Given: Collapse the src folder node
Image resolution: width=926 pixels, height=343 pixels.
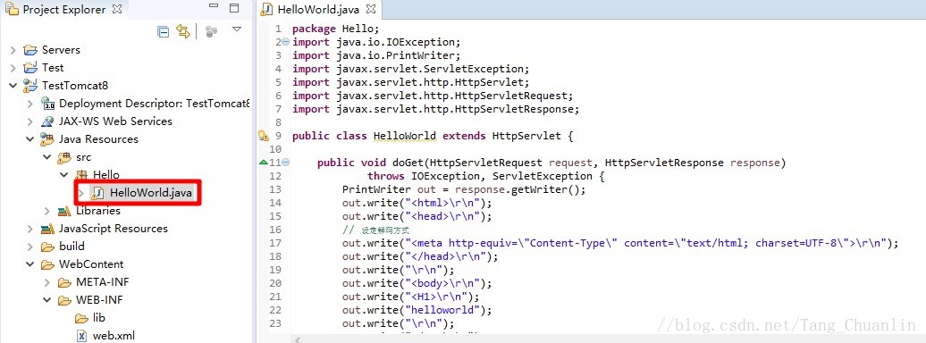Looking at the screenshot, I should [47, 157].
